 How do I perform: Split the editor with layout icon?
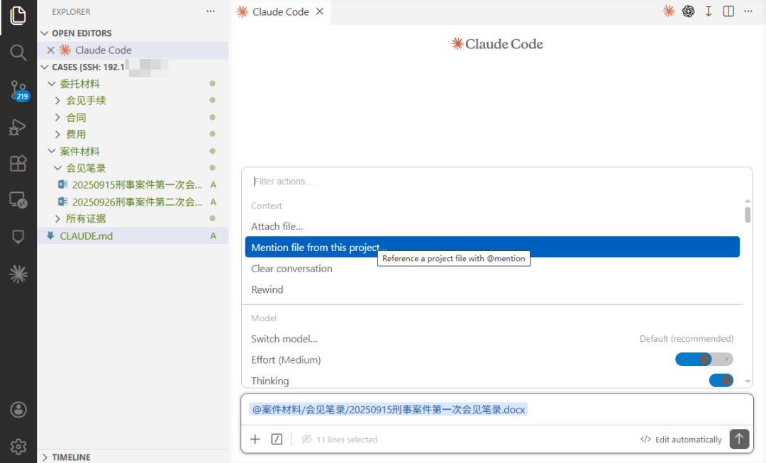coord(728,11)
